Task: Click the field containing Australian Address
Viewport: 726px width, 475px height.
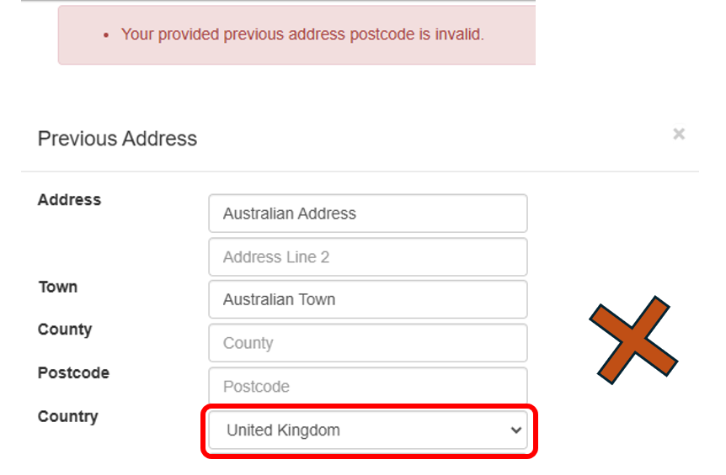Action: [367, 214]
